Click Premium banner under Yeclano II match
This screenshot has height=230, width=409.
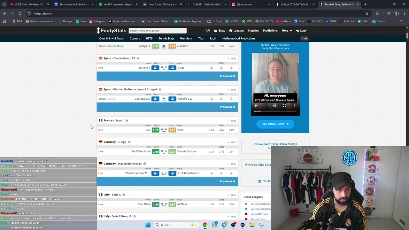coord(167,76)
